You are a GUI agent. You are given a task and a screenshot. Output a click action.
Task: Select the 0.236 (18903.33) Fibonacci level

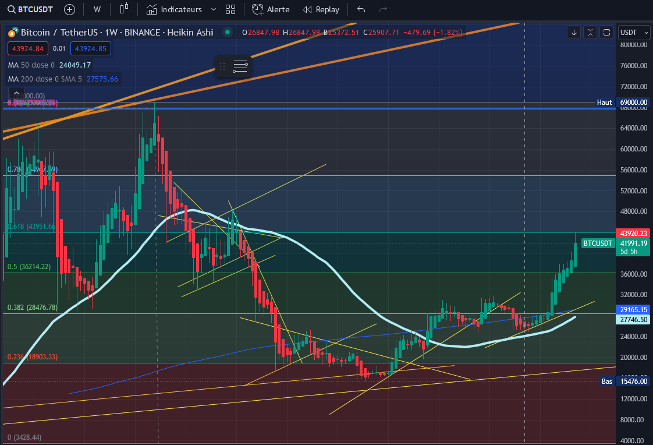33,356
